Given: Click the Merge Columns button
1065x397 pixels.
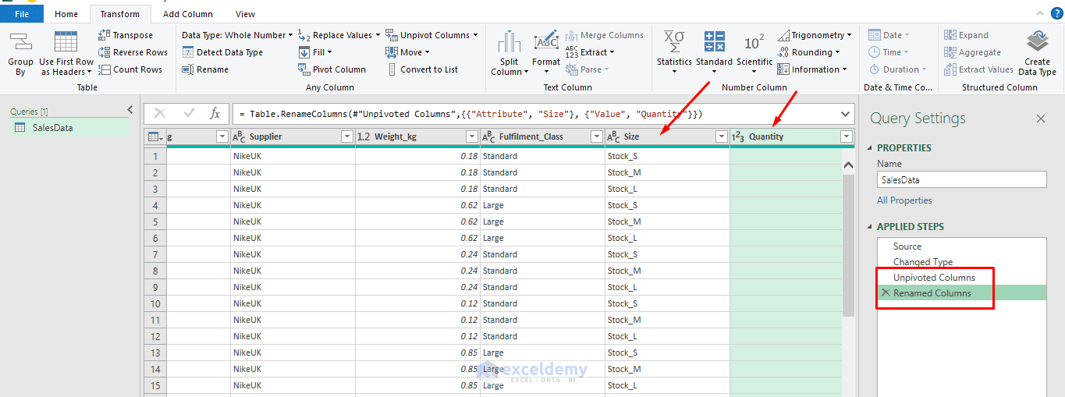Looking at the screenshot, I should point(605,35).
